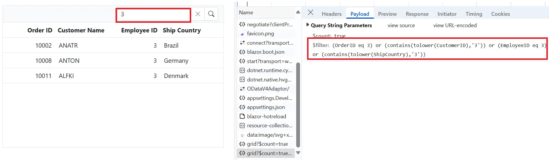
Task: Switch to the Initiator tab
Action: click(x=447, y=14)
